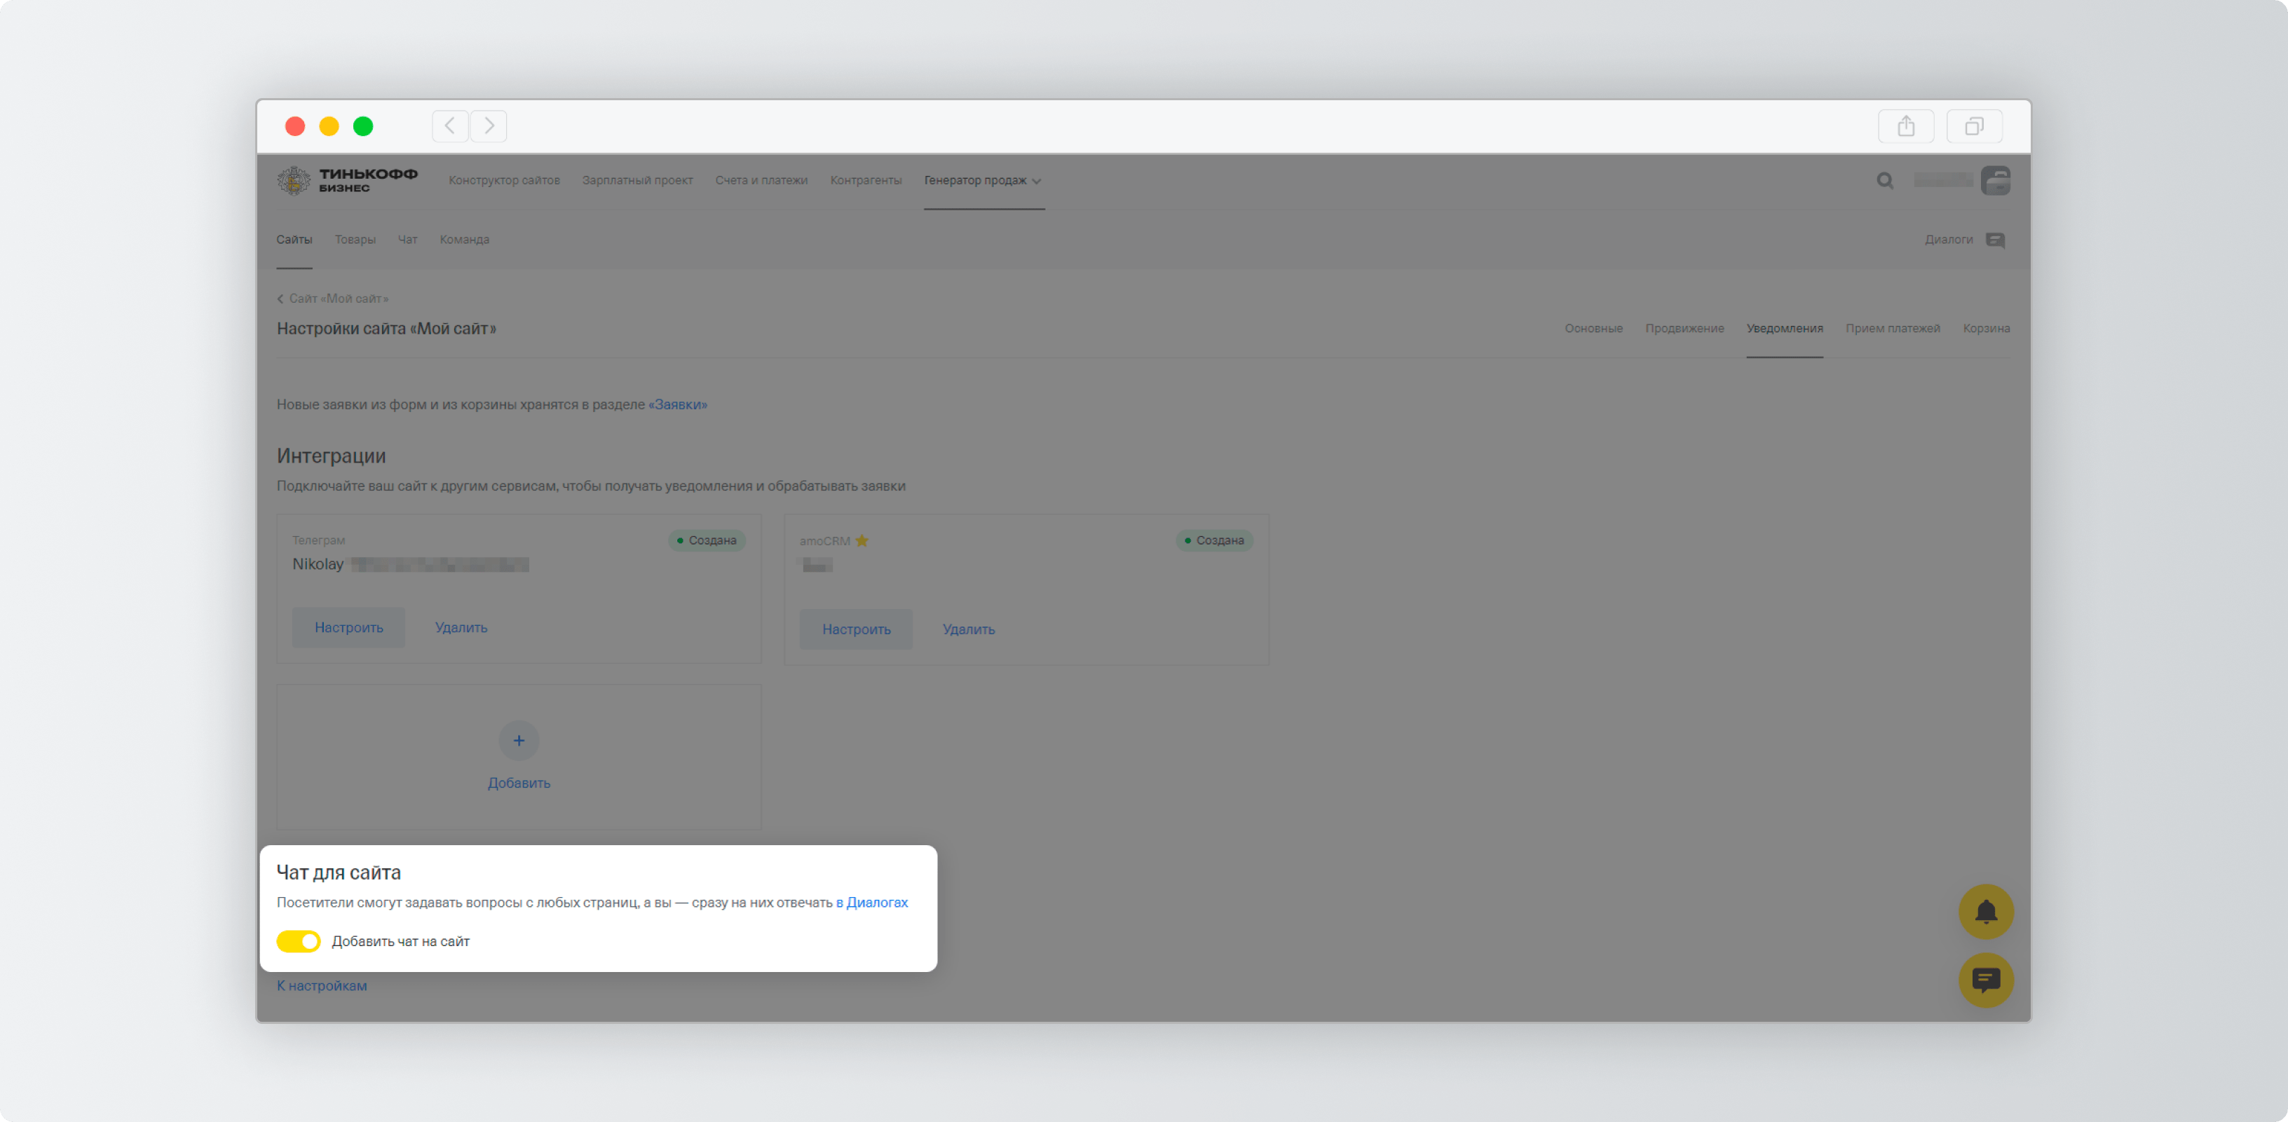Open the Диалоги chat icon
This screenshot has width=2288, height=1122.
click(1995, 240)
